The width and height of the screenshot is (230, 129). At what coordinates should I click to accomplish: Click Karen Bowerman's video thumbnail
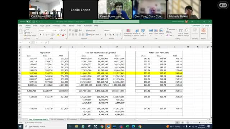(x=115, y=10)
